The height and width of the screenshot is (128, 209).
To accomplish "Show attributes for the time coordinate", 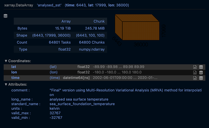I will coord(195,78).
